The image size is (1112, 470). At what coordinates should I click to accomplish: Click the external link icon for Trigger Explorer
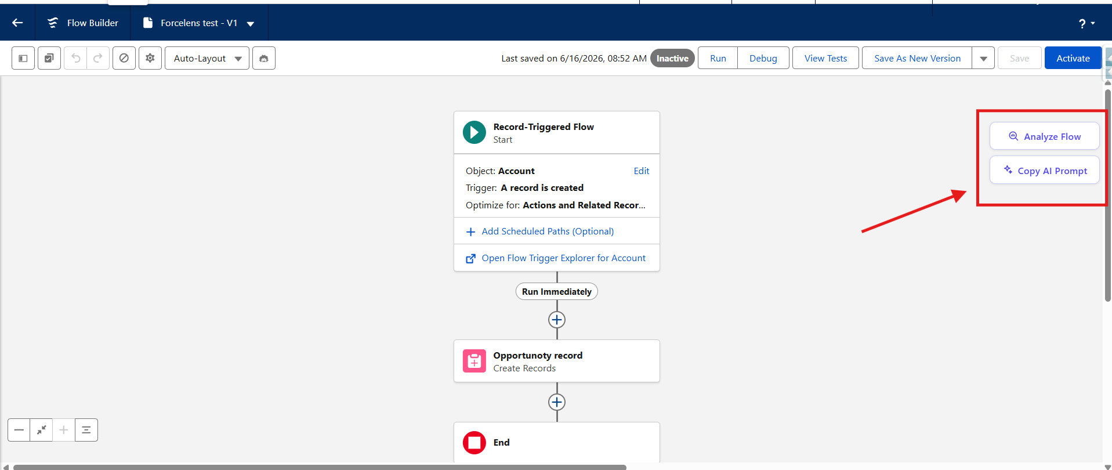coord(470,258)
